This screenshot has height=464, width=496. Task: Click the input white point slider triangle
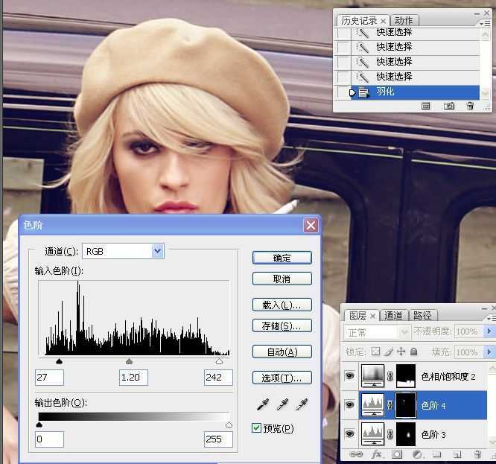219,361
